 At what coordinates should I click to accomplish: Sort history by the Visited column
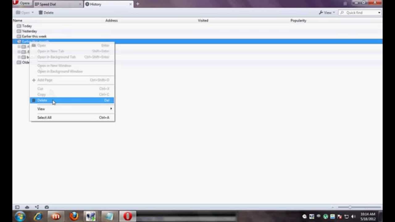203,20
